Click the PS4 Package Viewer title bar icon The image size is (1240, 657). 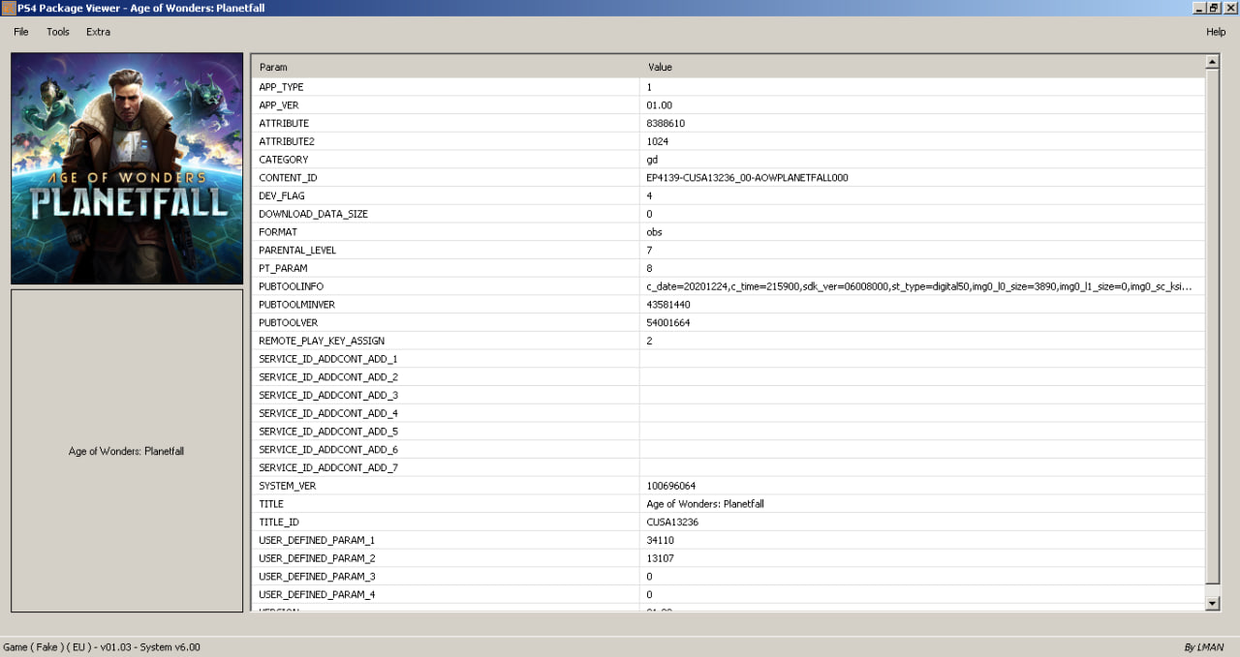pyautogui.click(x=8, y=8)
